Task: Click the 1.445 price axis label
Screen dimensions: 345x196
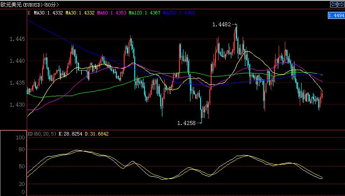Action: pyautogui.click(x=17, y=39)
